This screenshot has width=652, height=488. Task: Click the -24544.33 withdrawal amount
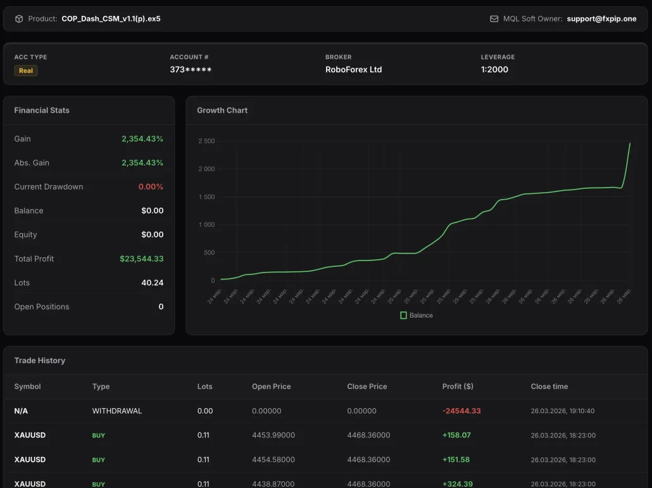[461, 411]
